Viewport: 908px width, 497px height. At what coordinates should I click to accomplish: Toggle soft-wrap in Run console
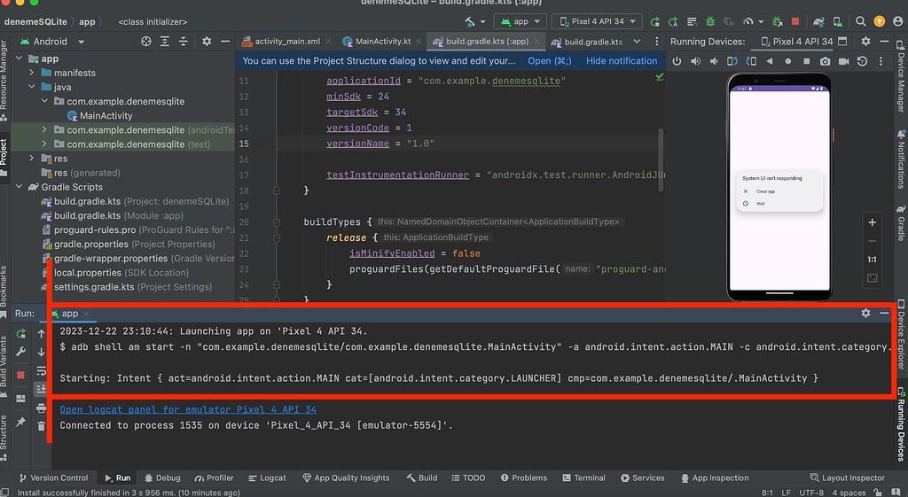41,371
